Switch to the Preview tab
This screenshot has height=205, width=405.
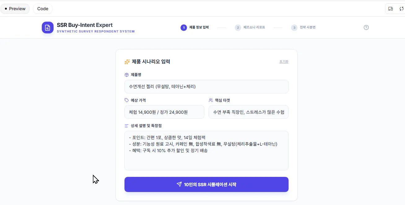pos(15,9)
